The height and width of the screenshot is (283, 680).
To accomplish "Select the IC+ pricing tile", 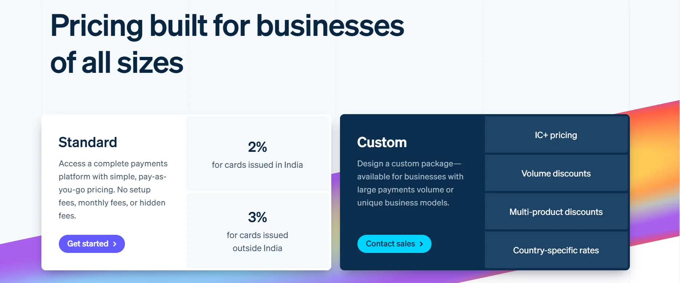I will [x=556, y=135].
